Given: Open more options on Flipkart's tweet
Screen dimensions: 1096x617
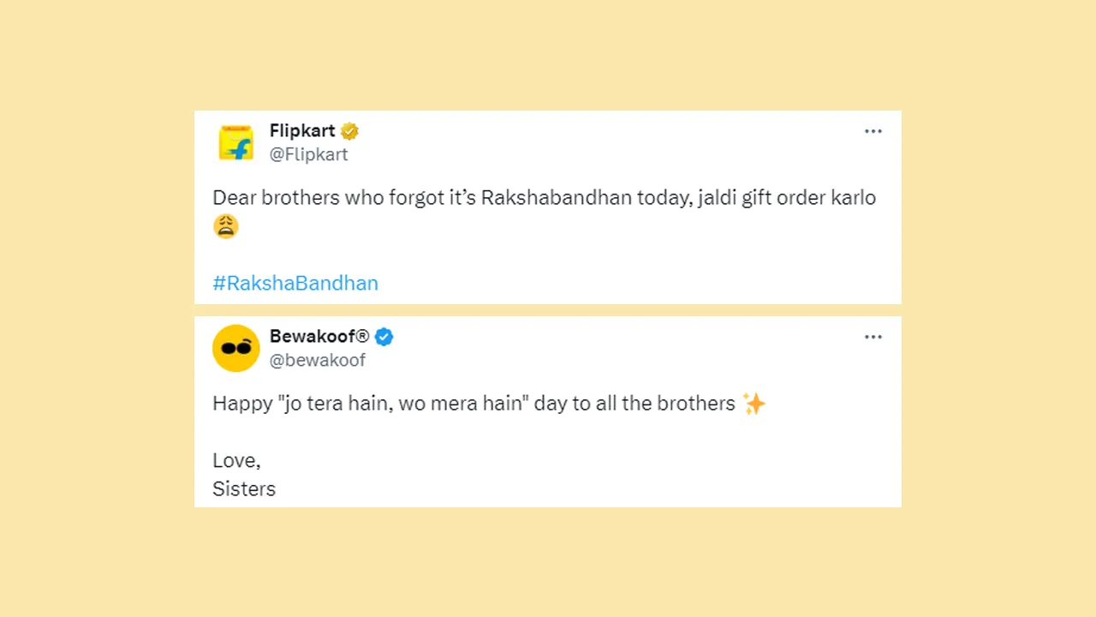Looking at the screenshot, I should pos(873,131).
